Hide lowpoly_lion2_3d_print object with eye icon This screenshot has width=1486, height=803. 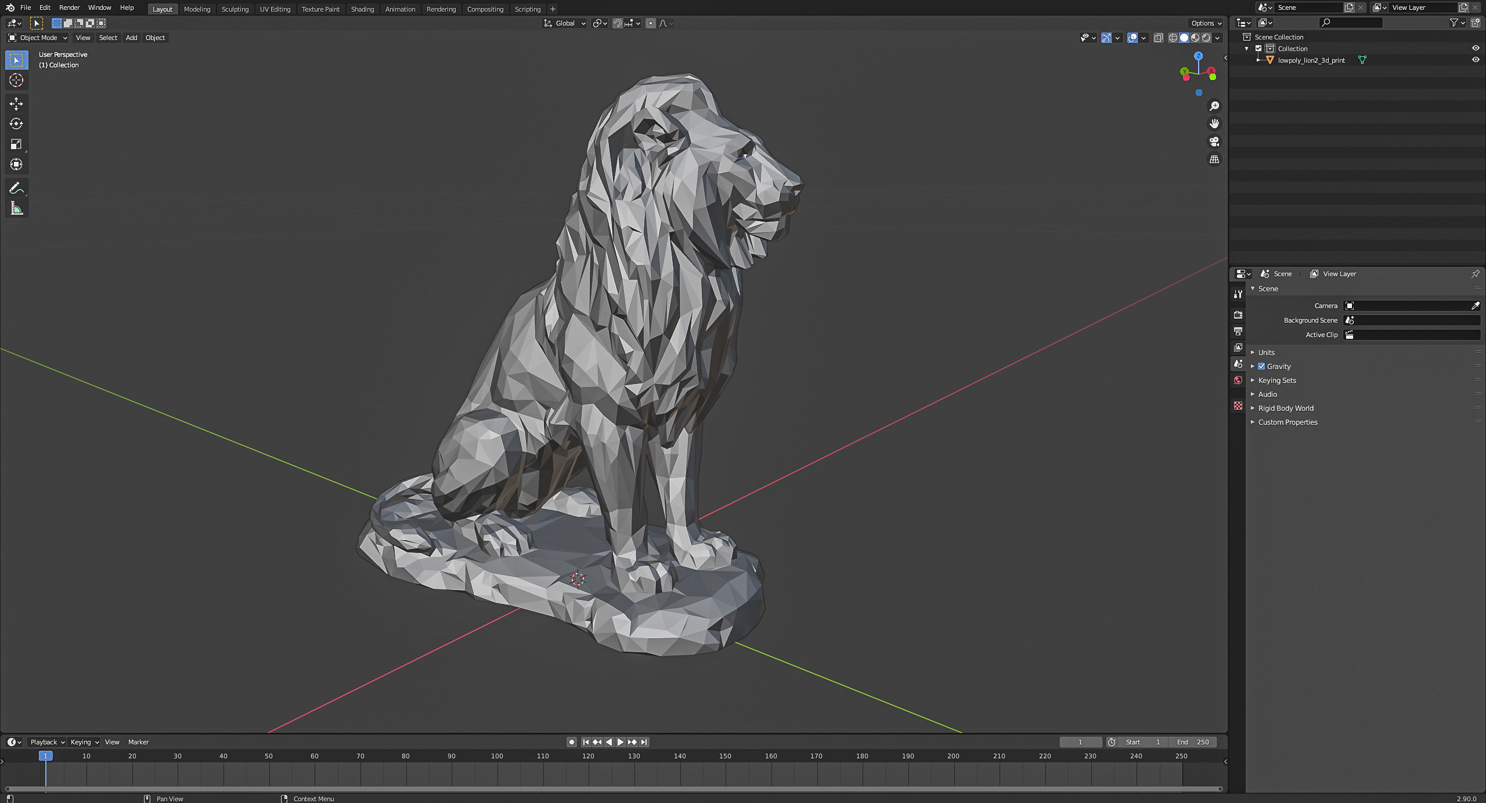coord(1475,60)
